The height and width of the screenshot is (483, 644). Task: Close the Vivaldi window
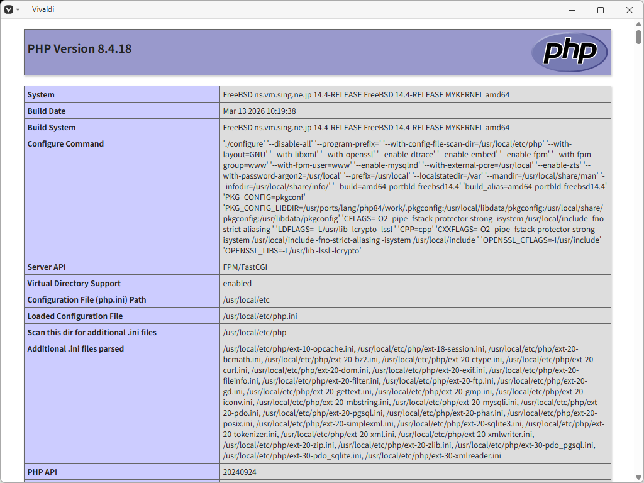click(629, 9)
